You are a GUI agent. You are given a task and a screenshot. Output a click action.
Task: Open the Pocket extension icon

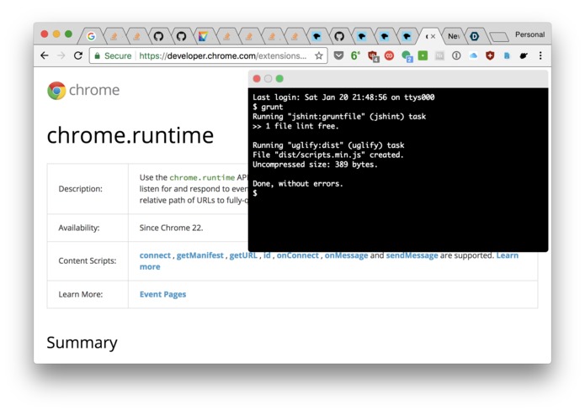338,55
